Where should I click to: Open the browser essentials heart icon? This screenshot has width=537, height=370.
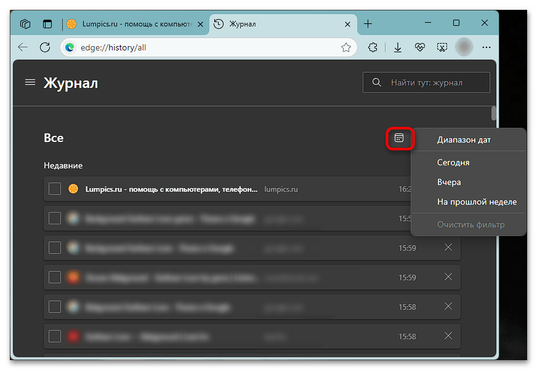(420, 47)
